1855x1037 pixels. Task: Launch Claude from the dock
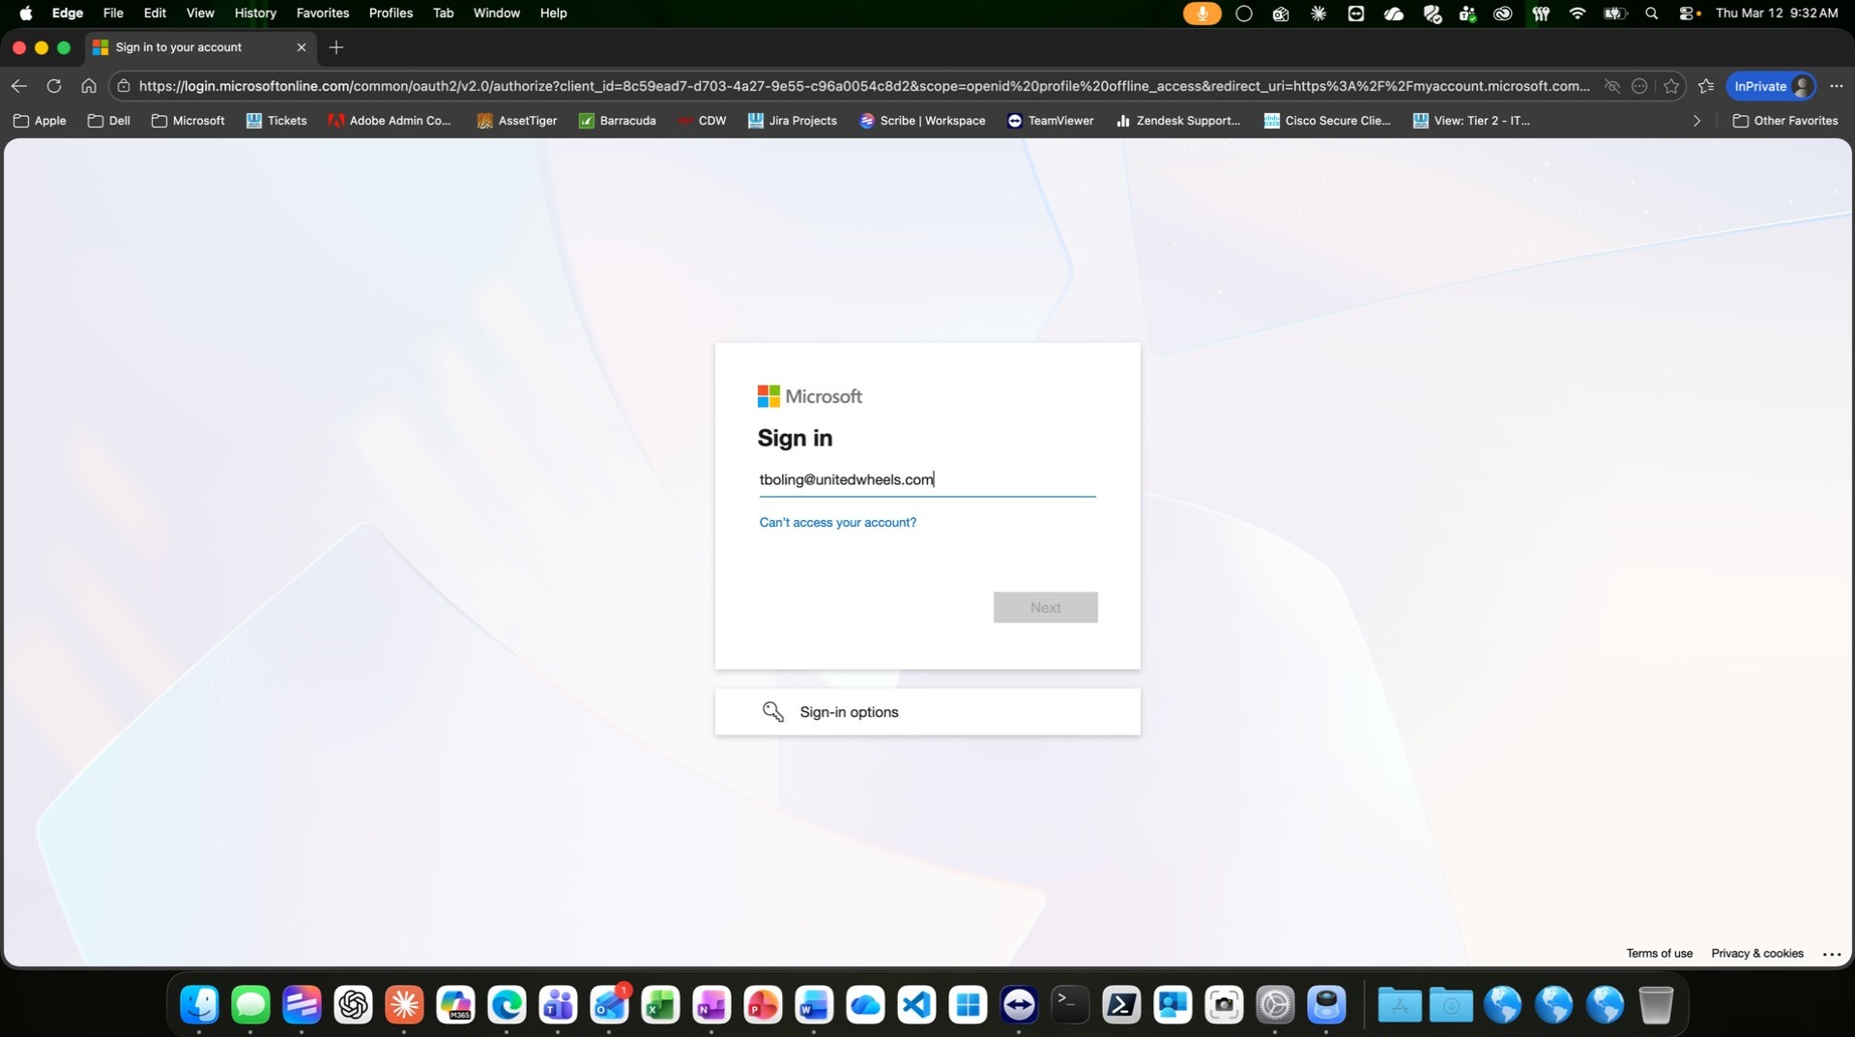pyautogui.click(x=404, y=1005)
